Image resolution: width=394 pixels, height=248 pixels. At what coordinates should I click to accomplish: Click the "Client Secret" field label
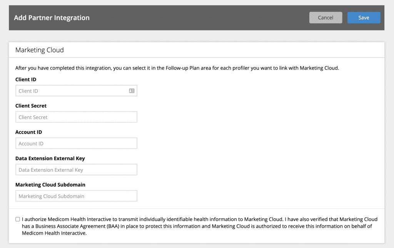coord(31,106)
